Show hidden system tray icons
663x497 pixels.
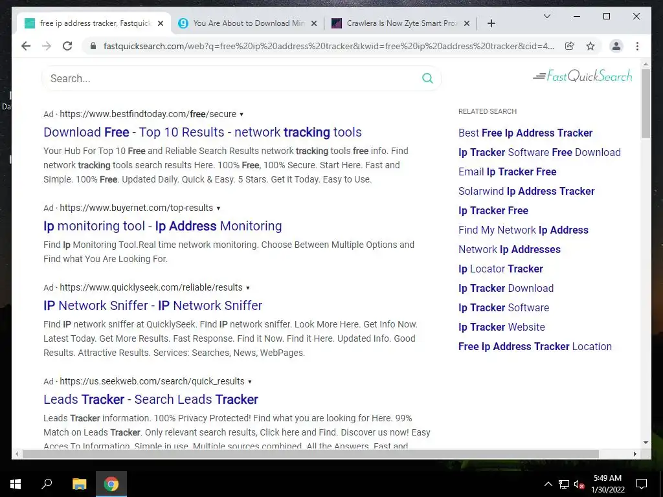(548, 484)
